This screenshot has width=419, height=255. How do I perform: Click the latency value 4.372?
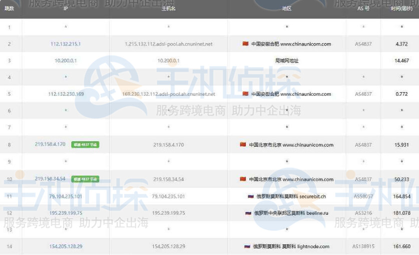pos(401,44)
